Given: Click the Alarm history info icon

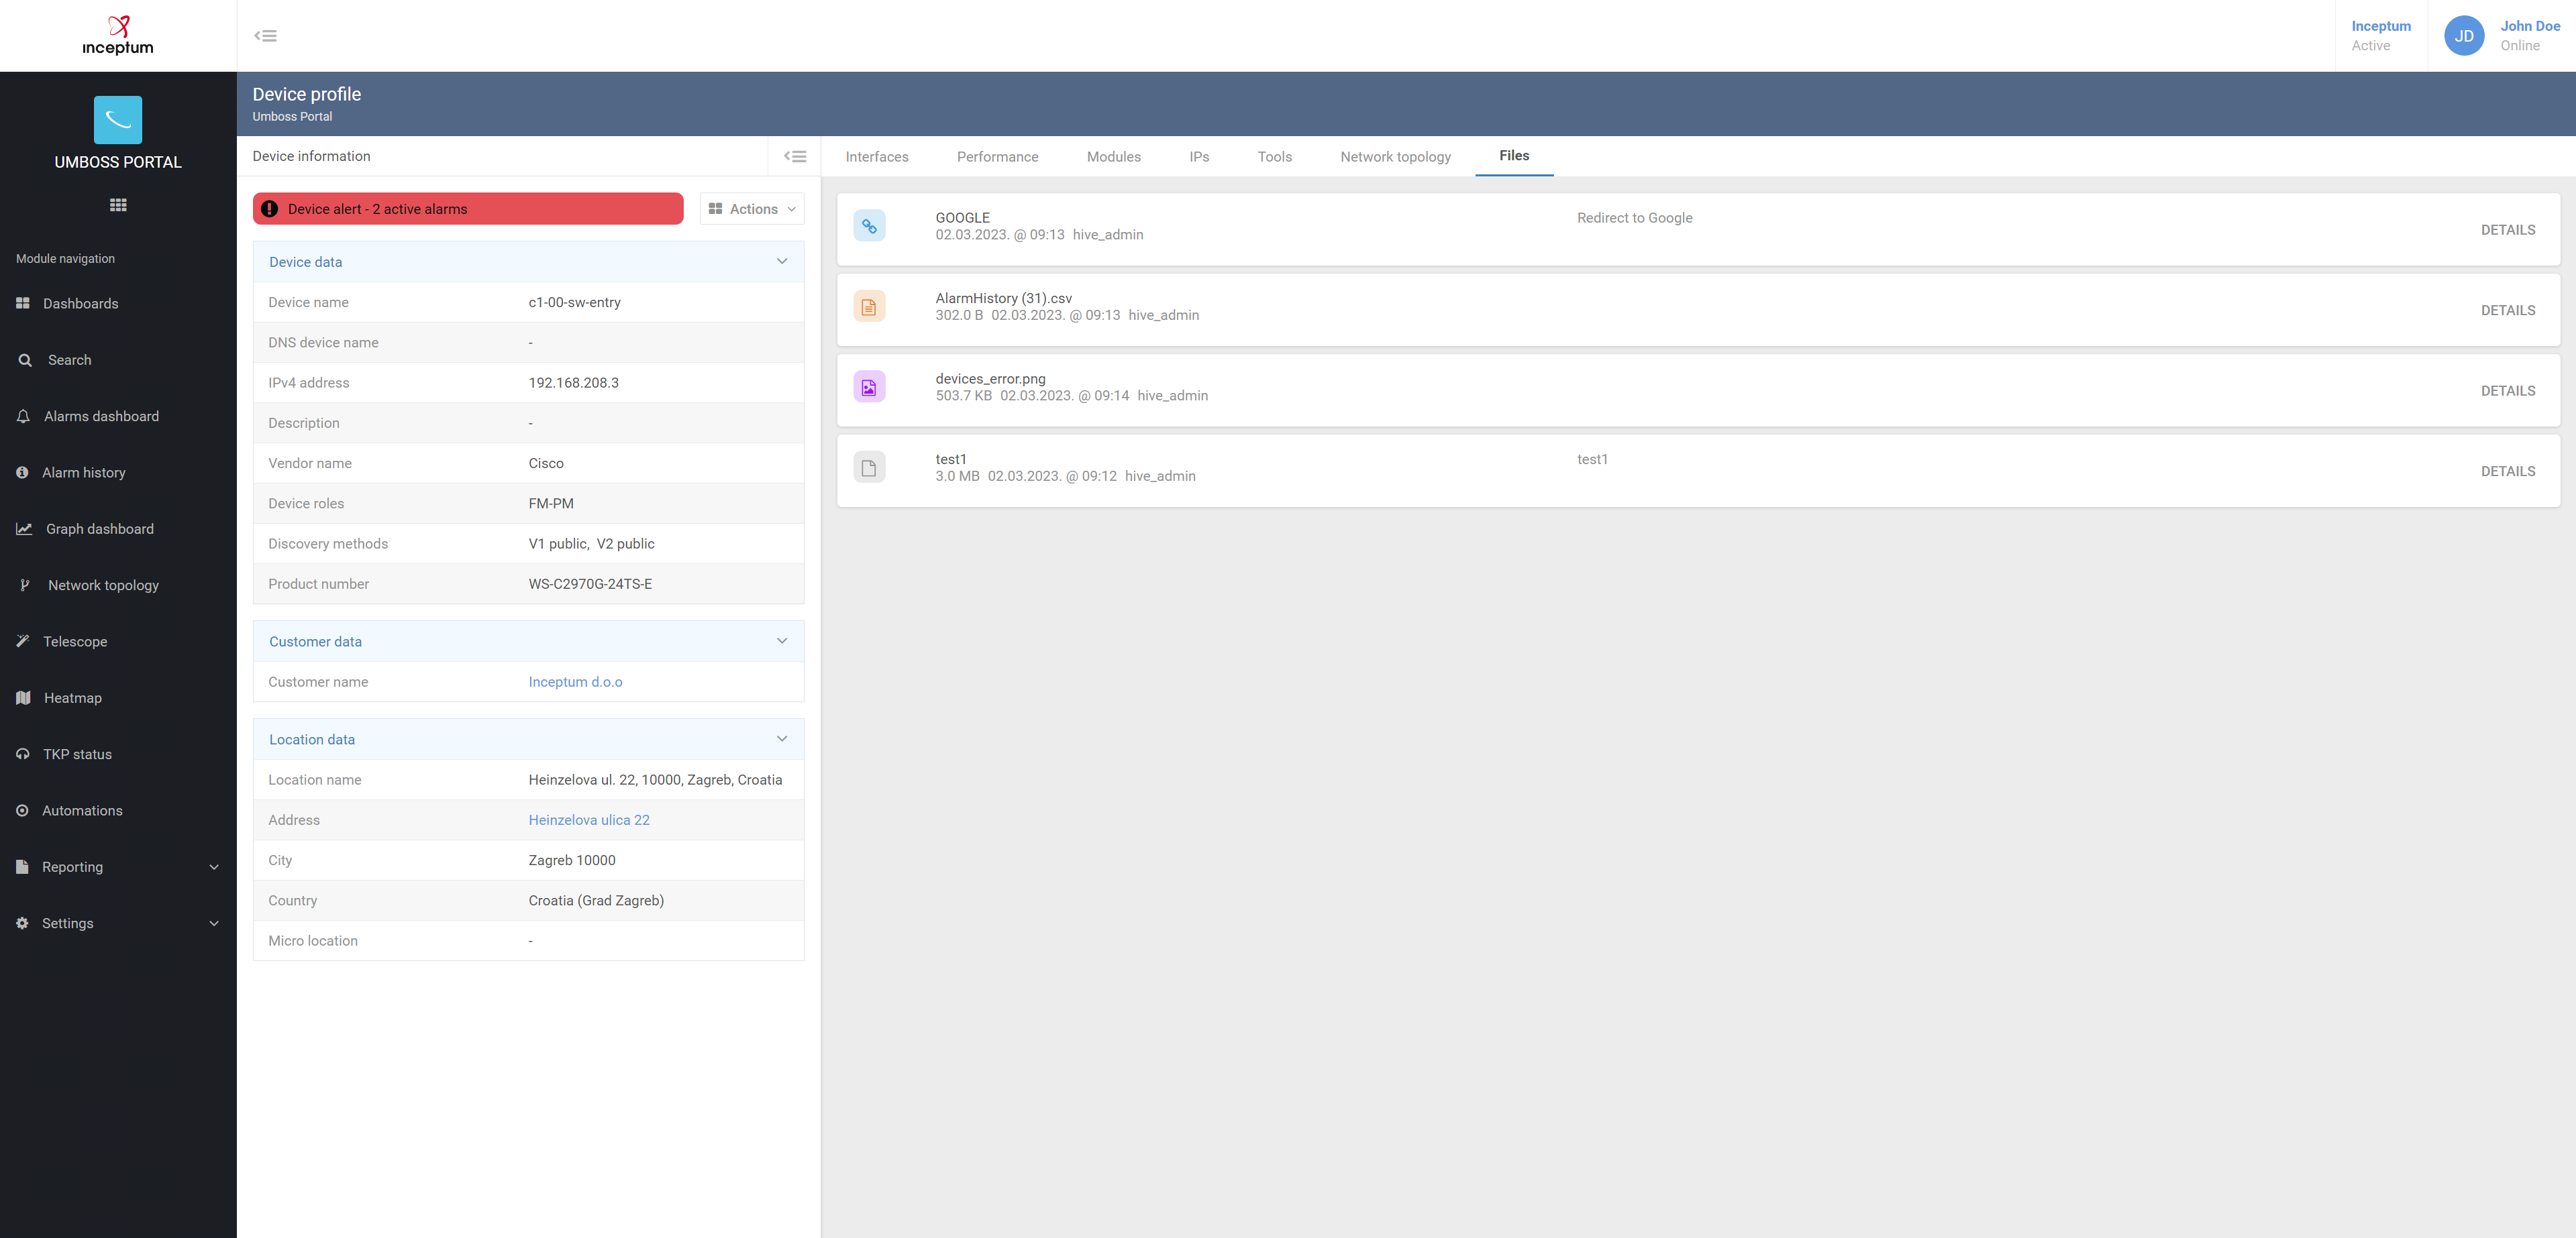Looking at the screenshot, I should [22, 473].
